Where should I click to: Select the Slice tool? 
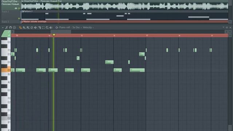click(x=39, y=28)
